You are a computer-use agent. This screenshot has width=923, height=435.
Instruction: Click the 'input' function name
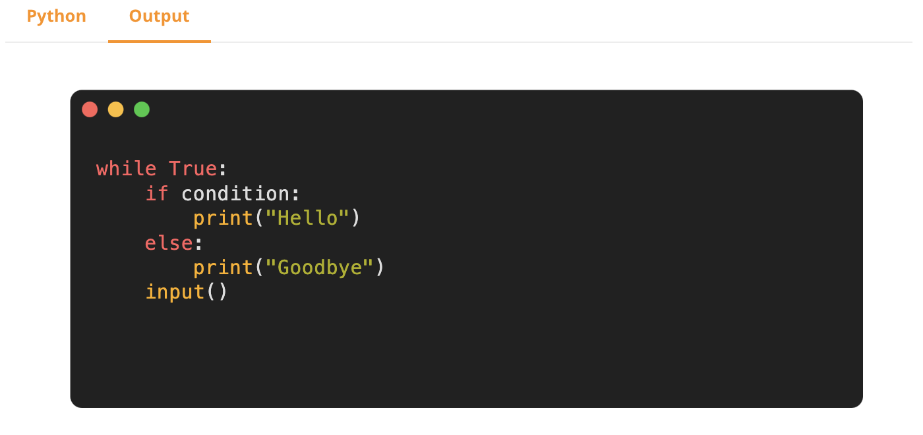pos(175,292)
